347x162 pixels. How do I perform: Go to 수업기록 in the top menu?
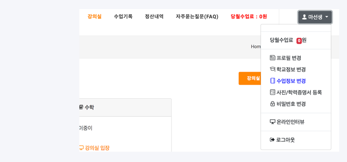click(x=123, y=17)
